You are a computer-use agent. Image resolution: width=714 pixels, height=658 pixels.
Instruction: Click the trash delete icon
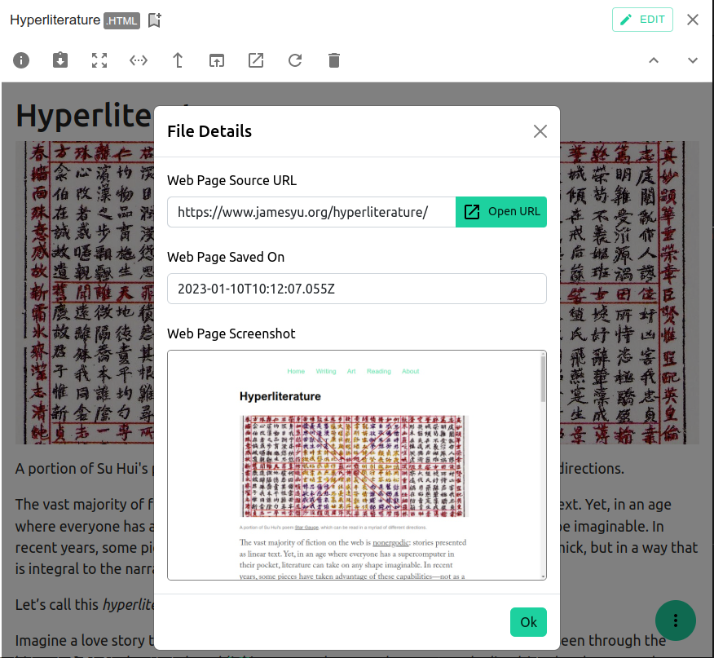(x=333, y=60)
